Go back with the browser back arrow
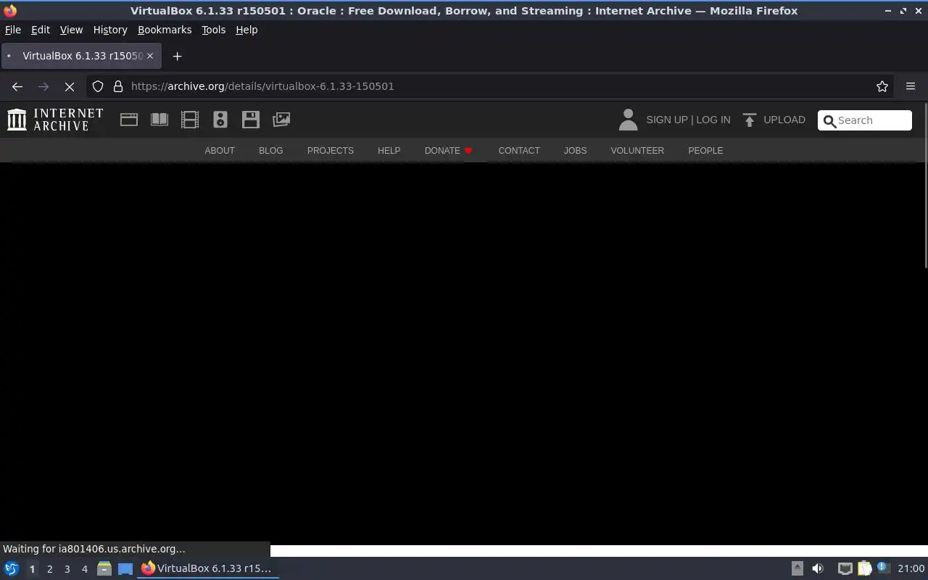 coord(17,86)
